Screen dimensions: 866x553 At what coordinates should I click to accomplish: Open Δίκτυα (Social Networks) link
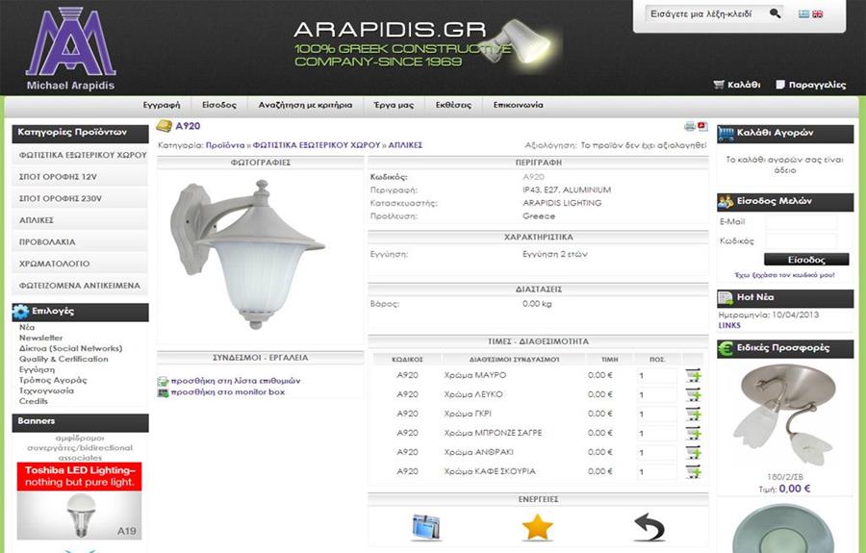pos(70,348)
